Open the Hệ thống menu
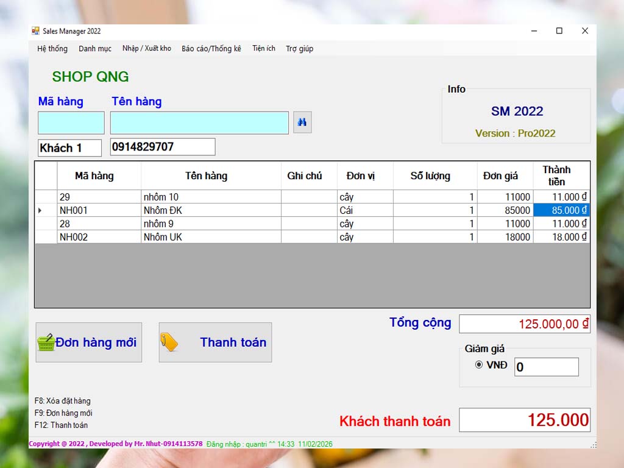 tap(52, 49)
